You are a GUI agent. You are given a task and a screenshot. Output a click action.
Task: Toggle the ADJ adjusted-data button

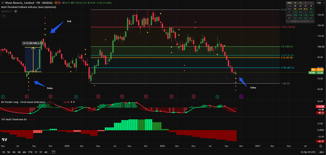(321, 152)
